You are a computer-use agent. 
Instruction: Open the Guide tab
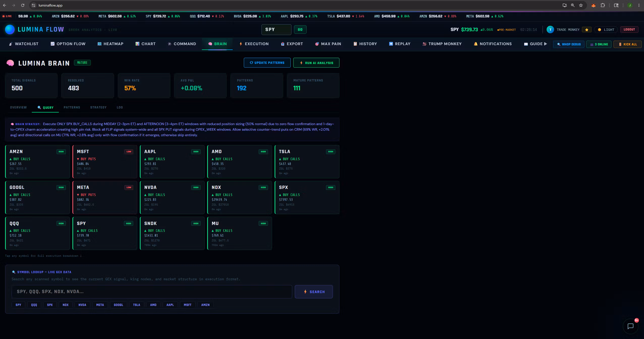point(533,44)
